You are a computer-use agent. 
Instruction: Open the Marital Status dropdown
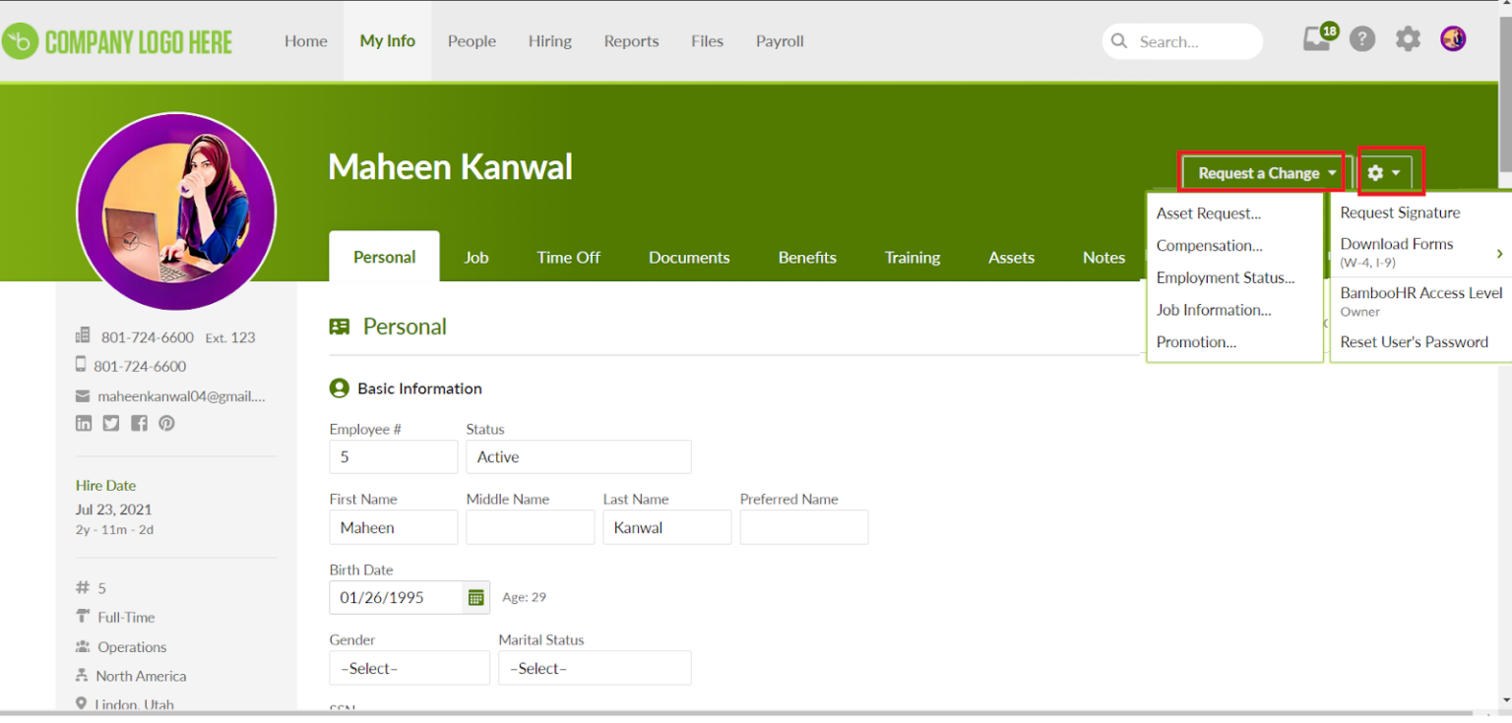click(x=594, y=668)
